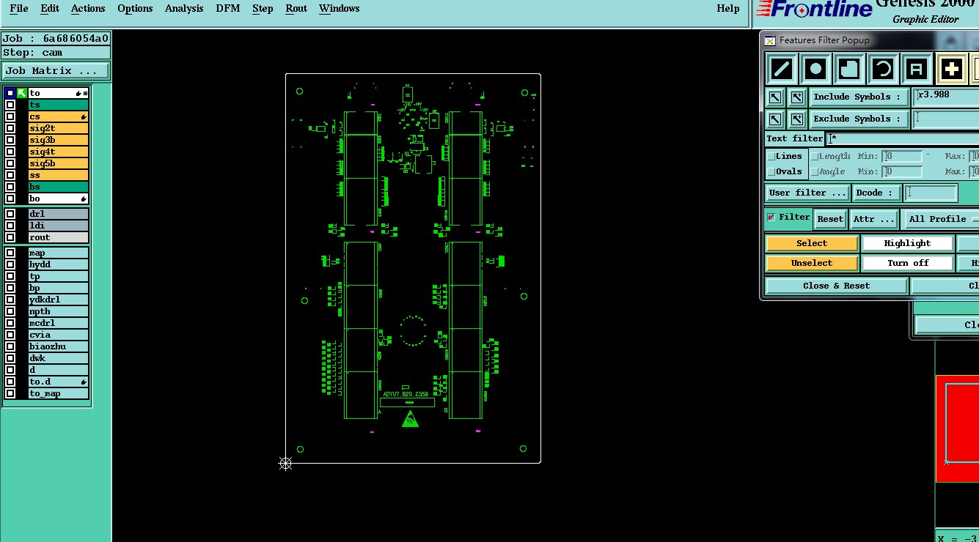Select the 'biaozhu' layer name
The height and width of the screenshot is (542, 979).
(x=58, y=346)
